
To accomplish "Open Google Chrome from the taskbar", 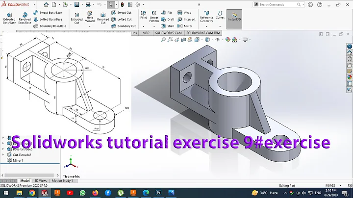I will point(32,193).
